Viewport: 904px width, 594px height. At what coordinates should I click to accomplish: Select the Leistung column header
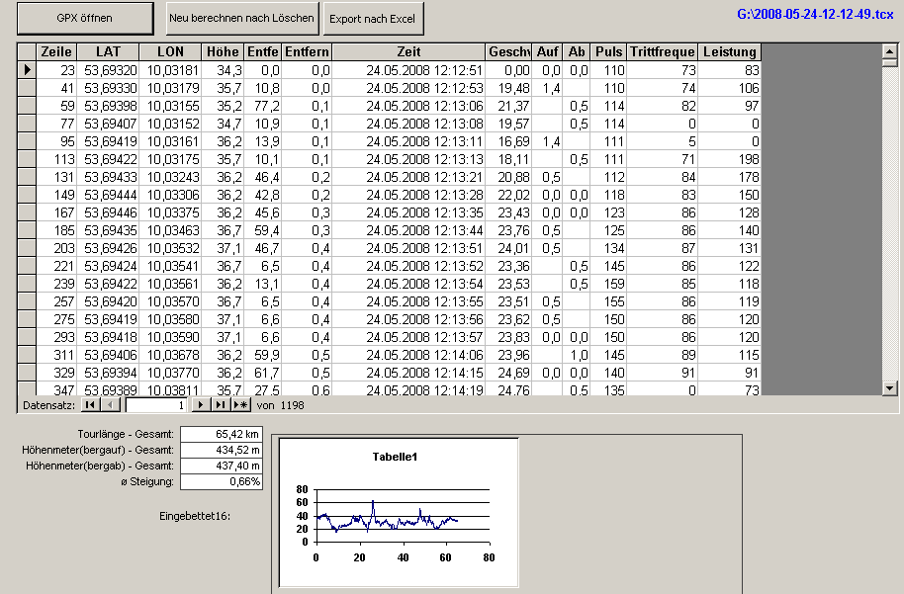click(730, 52)
